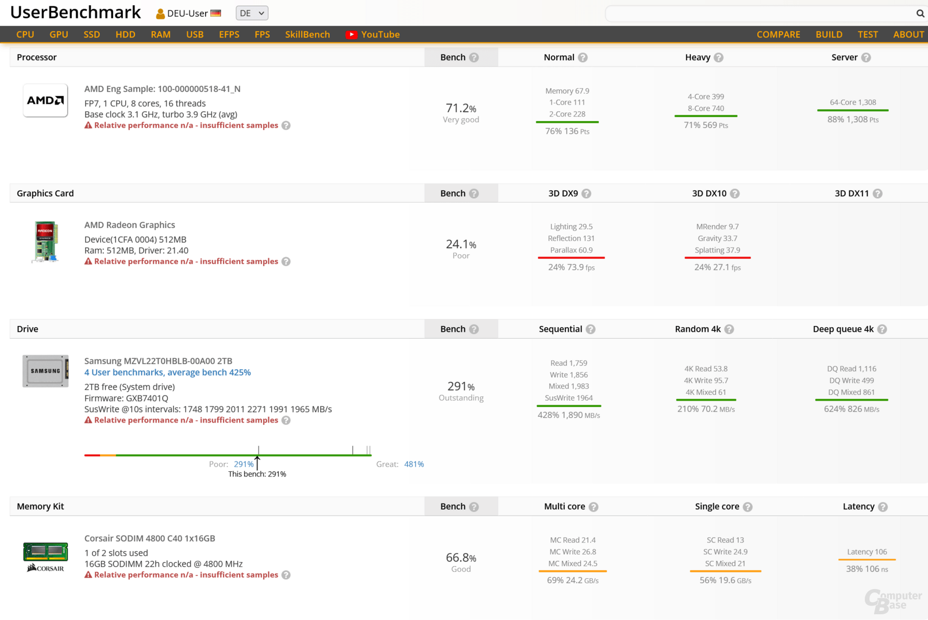
Task: Open help icon beside Processor Bench
Action: [x=474, y=57]
